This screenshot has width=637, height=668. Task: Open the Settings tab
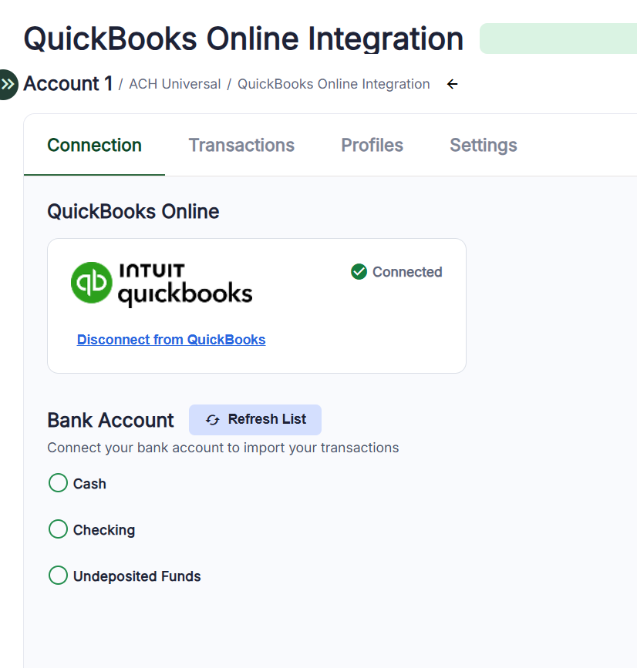coord(483,145)
